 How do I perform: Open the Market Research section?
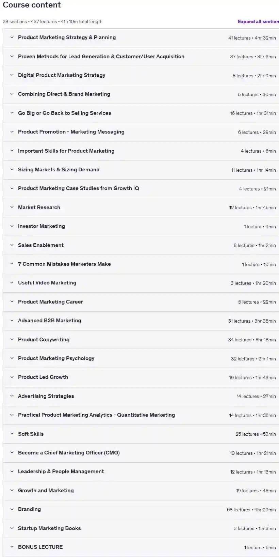tap(141, 207)
